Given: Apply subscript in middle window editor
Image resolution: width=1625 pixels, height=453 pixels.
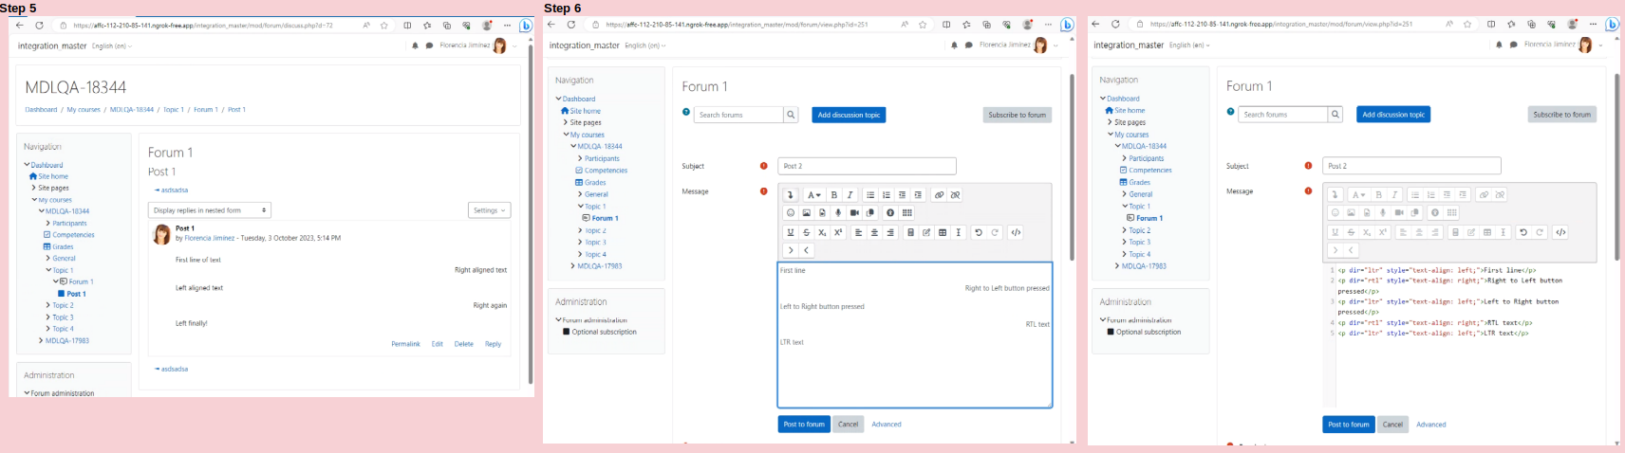Looking at the screenshot, I should pyautogui.click(x=822, y=232).
